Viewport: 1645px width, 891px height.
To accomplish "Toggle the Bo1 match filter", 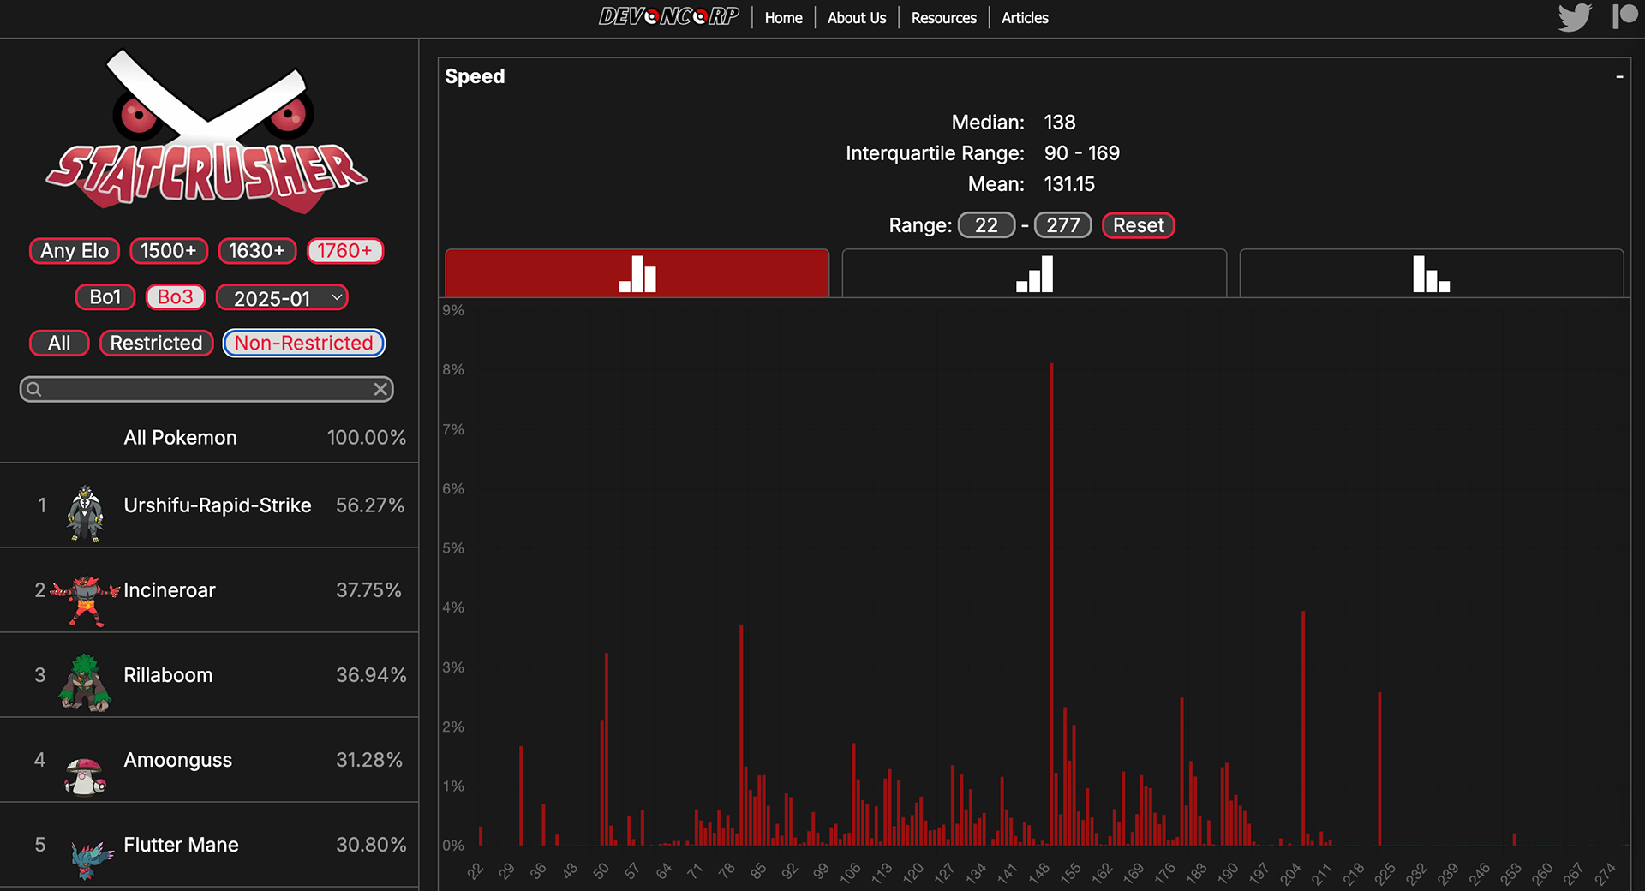I will (x=105, y=296).
